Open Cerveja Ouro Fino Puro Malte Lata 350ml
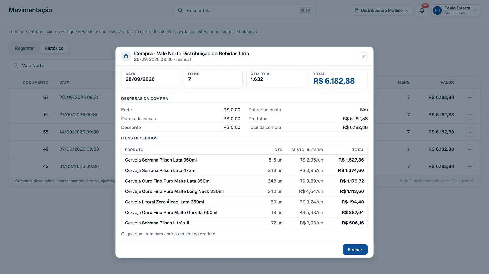Screen dimensions: 489x274 point(244,181)
